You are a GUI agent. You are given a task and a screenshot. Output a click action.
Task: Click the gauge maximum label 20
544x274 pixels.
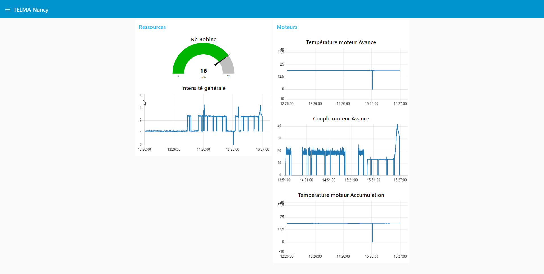click(228, 76)
